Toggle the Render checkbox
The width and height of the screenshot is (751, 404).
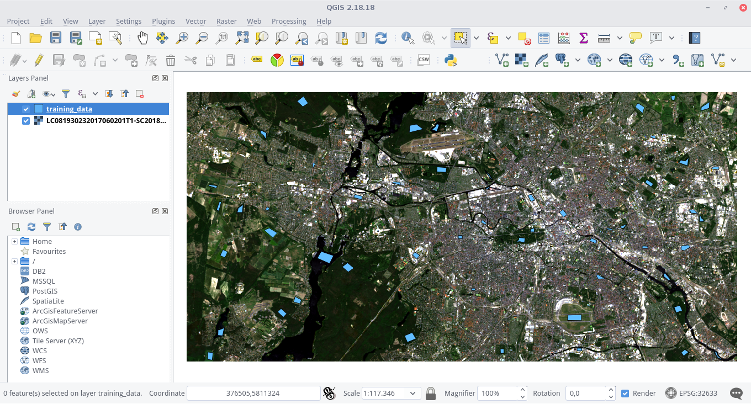(x=625, y=394)
